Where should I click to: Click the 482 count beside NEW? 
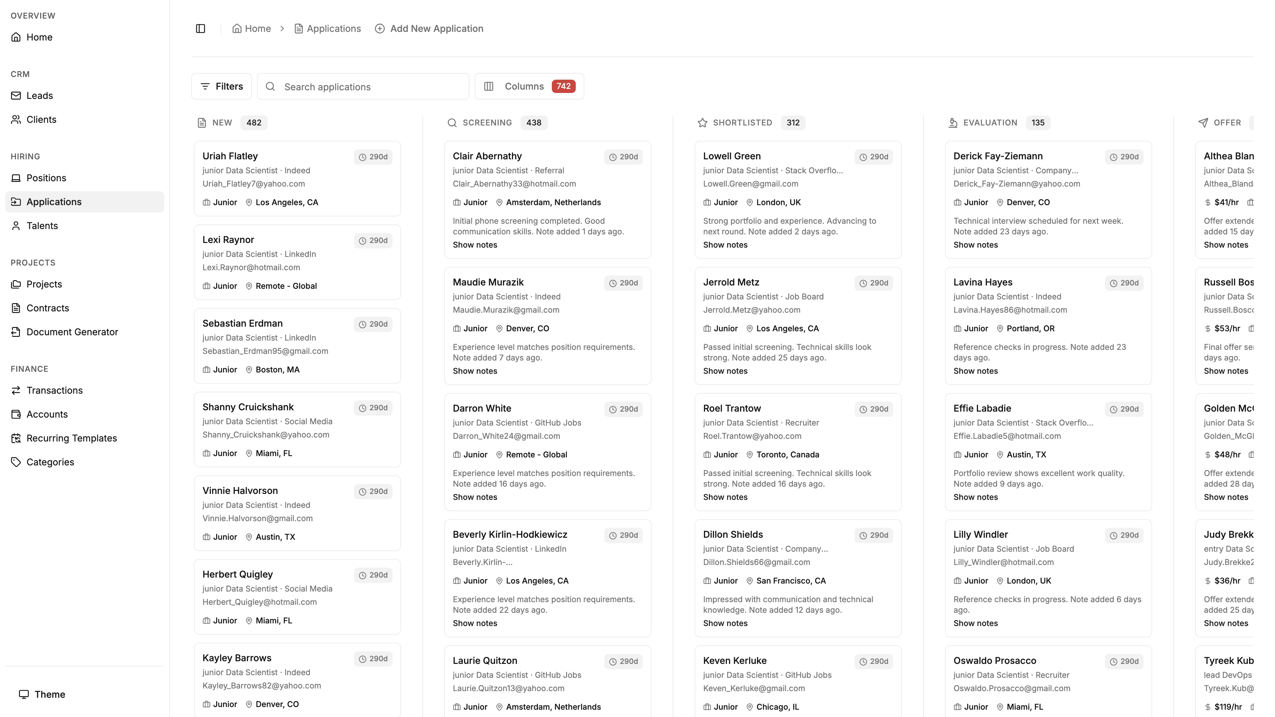pyautogui.click(x=254, y=123)
